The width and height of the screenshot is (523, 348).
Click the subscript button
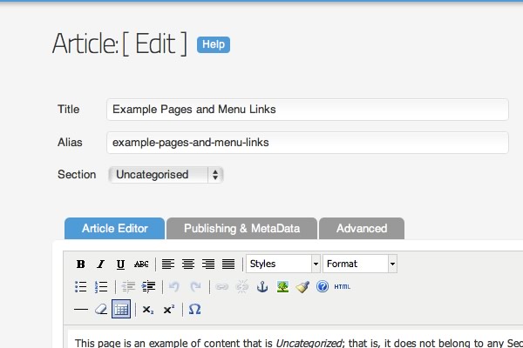pos(148,309)
